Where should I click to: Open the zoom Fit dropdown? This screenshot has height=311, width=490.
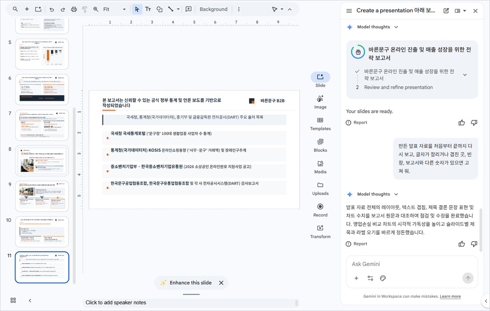click(x=124, y=9)
